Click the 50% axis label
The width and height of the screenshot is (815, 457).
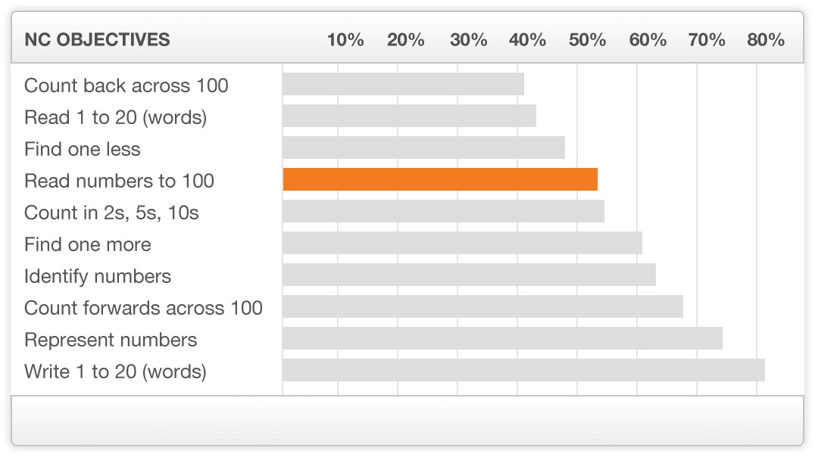(587, 39)
